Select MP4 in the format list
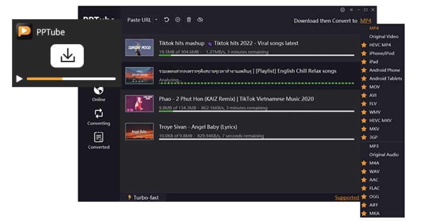431x221 pixels. [x=374, y=28]
